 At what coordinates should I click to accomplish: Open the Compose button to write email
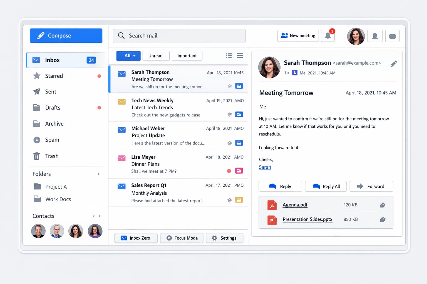pyautogui.click(x=66, y=35)
